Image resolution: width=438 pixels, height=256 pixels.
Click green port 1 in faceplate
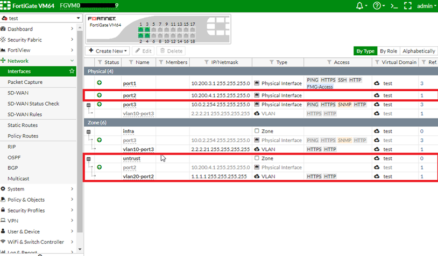pyautogui.click(x=140, y=30)
